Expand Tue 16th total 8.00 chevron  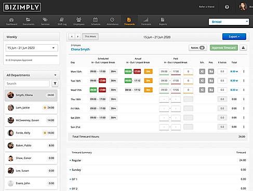pyautogui.click(x=237, y=80)
